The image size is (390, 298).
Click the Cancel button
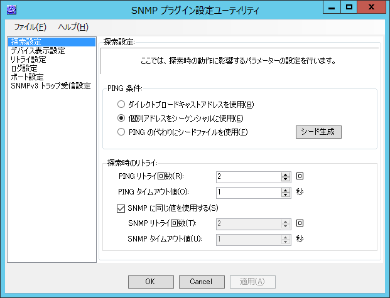[202, 282]
